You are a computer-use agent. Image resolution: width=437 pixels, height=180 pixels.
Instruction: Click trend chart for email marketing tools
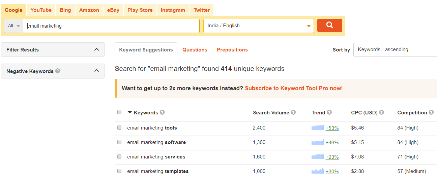coord(318,128)
